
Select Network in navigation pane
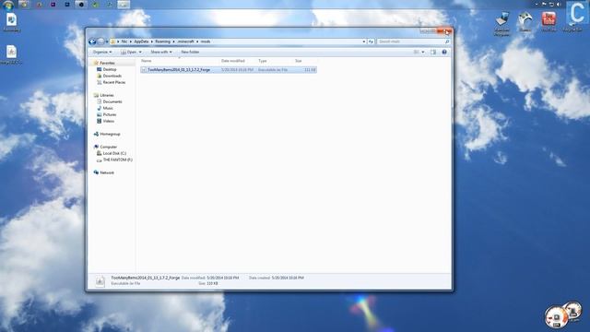point(107,172)
